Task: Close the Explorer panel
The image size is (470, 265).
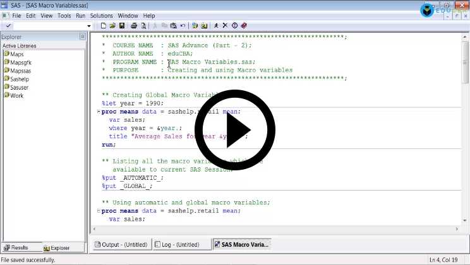Action: (82, 37)
